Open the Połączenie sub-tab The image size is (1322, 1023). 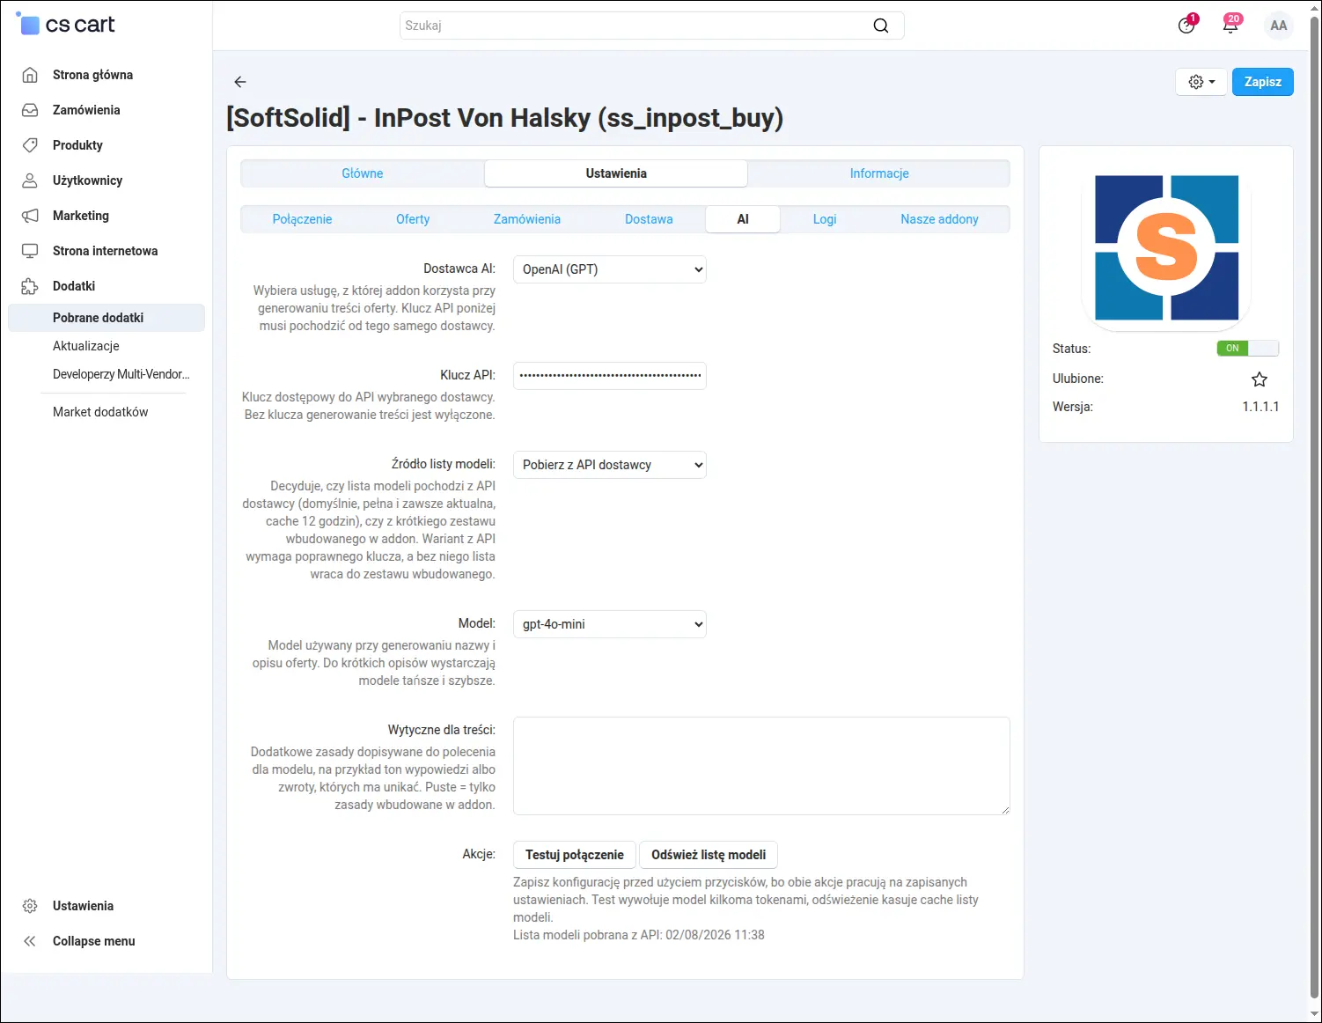click(x=302, y=219)
